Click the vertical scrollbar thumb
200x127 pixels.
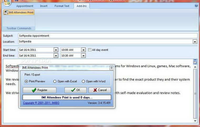pyautogui.click(x=195, y=94)
